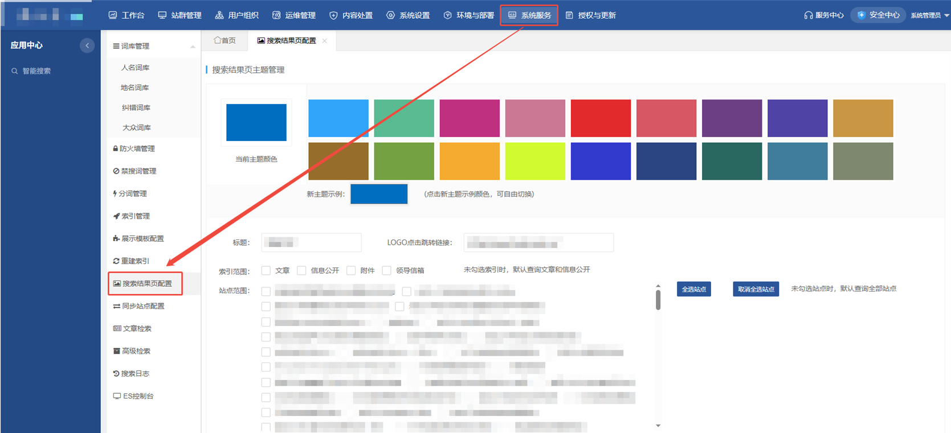Screen dimensions: 951x433
Task: Click the 取消全选站点 button
Action: click(756, 289)
